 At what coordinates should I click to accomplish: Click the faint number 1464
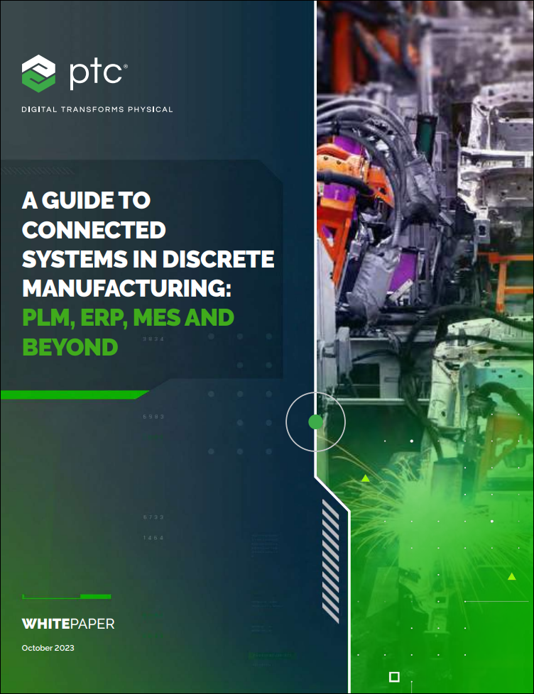(x=153, y=538)
